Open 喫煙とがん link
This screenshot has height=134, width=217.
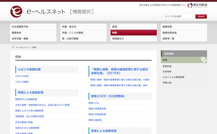pos(94,103)
